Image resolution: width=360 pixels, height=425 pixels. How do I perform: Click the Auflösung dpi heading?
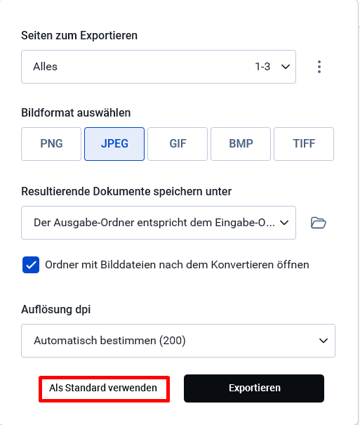[55, 309]
